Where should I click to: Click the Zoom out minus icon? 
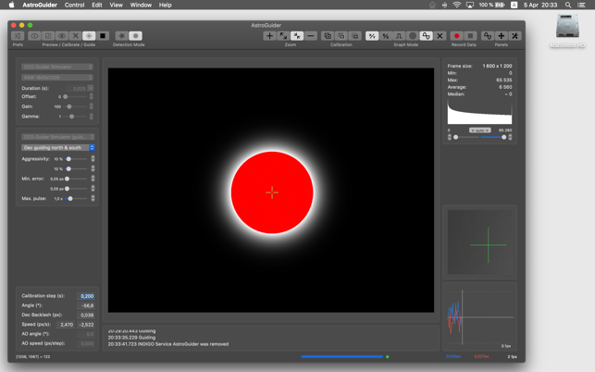[x=311, y=36]
